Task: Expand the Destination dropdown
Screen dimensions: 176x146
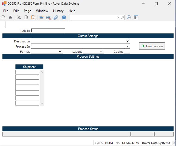Action: [x=127, y=41]
